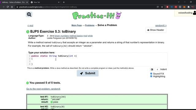Viewport: 196px width, 110px height.
Task: Open the tab search dropdown chevron
Action: point(179,2)
